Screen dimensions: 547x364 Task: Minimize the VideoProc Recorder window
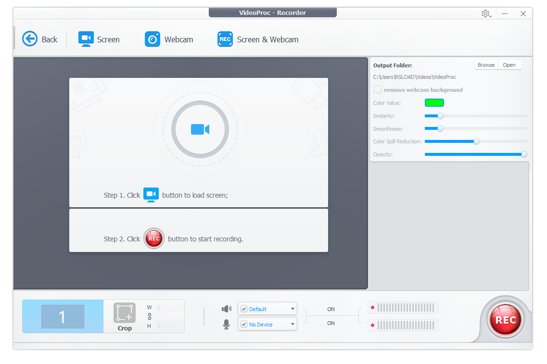tap(505, 13)
